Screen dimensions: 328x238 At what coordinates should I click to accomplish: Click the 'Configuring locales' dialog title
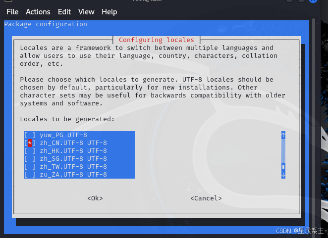[x=157, y=40]
